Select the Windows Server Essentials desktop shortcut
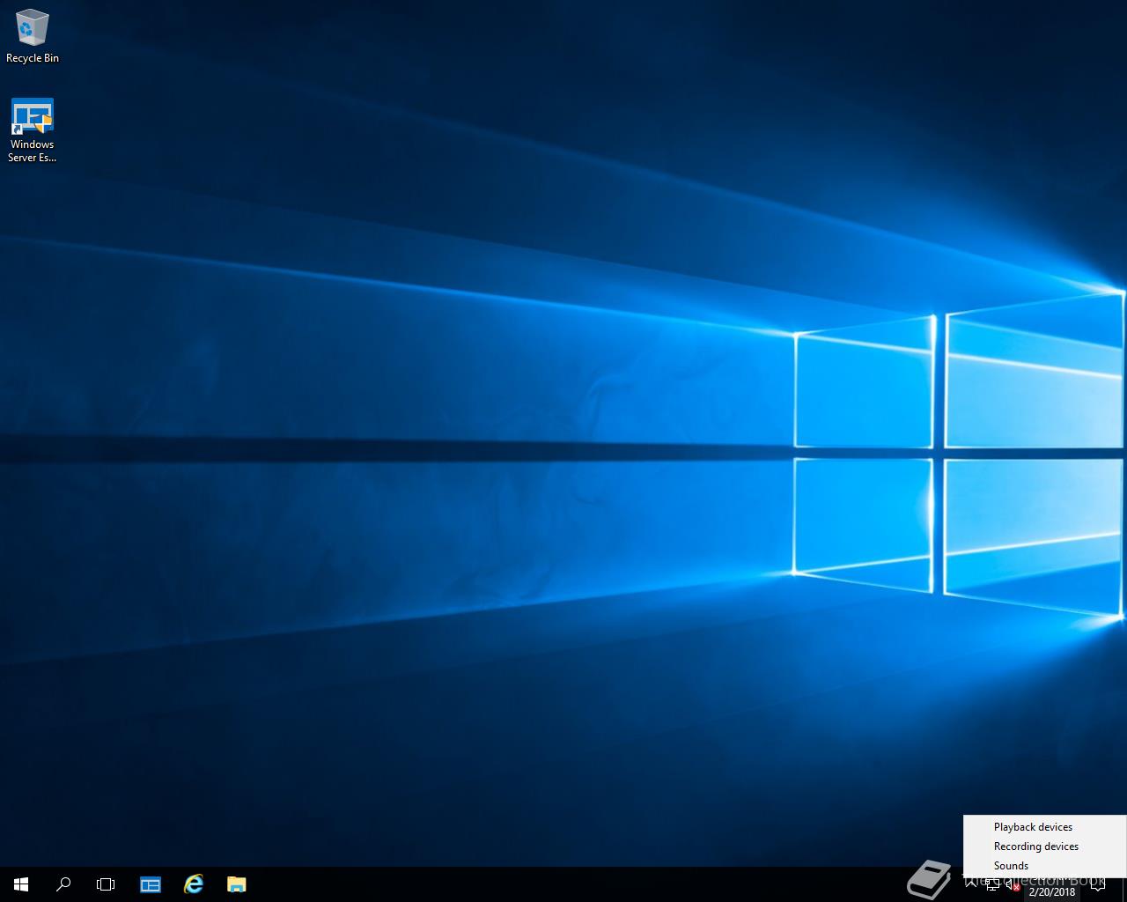Screen dimensions: 1127x902 [33, 130]
